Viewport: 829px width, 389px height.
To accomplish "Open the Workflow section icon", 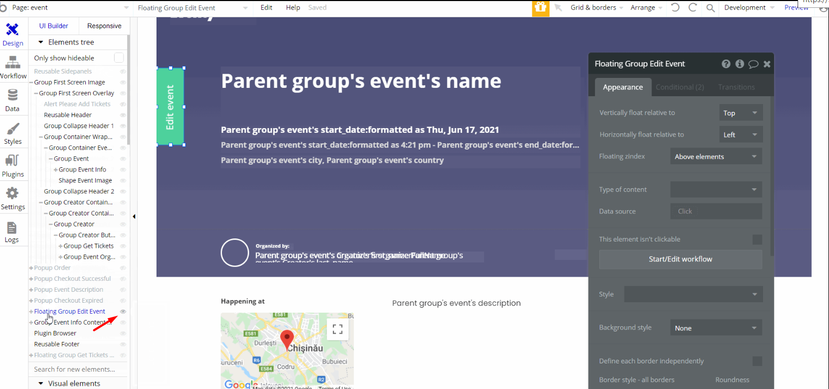I will 13,62.
